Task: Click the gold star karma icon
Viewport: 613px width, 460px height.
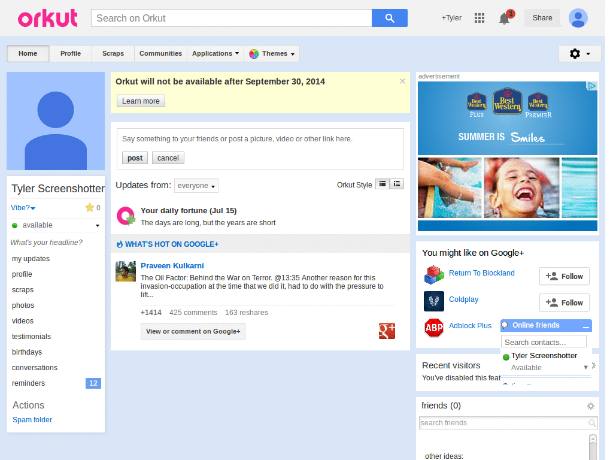Action: [90, 207]
